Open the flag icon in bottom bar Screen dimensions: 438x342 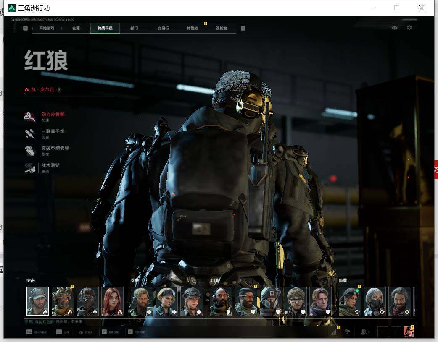click(x=348, y=332)
